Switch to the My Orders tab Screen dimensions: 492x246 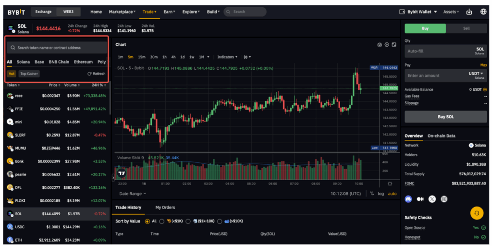point(165,208)
